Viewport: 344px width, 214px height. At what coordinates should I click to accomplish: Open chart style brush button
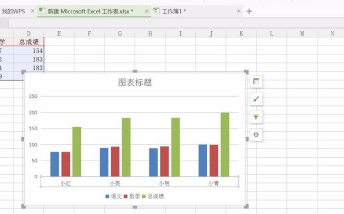tap(256, 99)
